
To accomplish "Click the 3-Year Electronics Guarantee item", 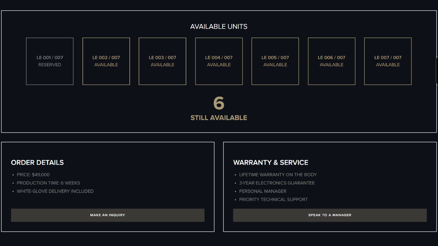I will pos(277,183).
